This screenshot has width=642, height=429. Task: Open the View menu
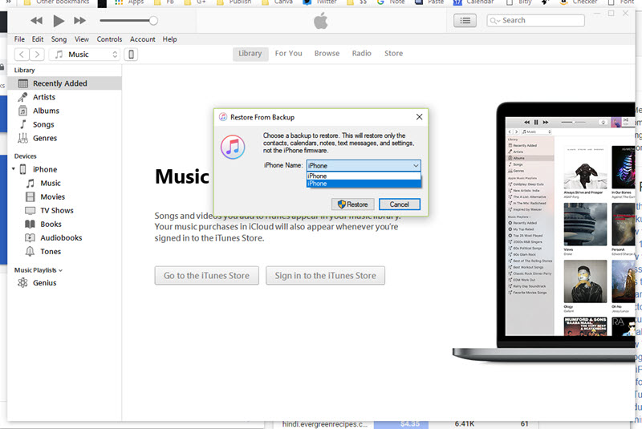pos(82,39)
